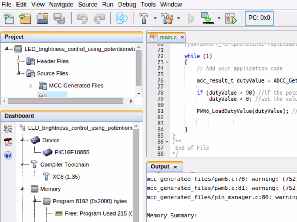The width and height of the screenshot is (297, 222).
Task: Open Dashboard help with the question mark icon
Action: [x=8, y=156]
